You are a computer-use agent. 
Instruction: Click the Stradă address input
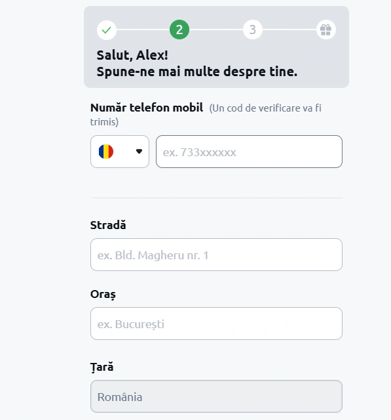point(216,255)
